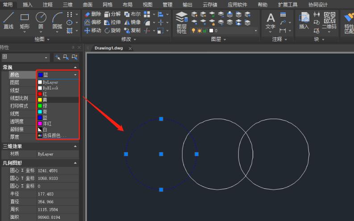Click the 偏移 offset tool
354x221 pixels.
[x=92, y=22]
